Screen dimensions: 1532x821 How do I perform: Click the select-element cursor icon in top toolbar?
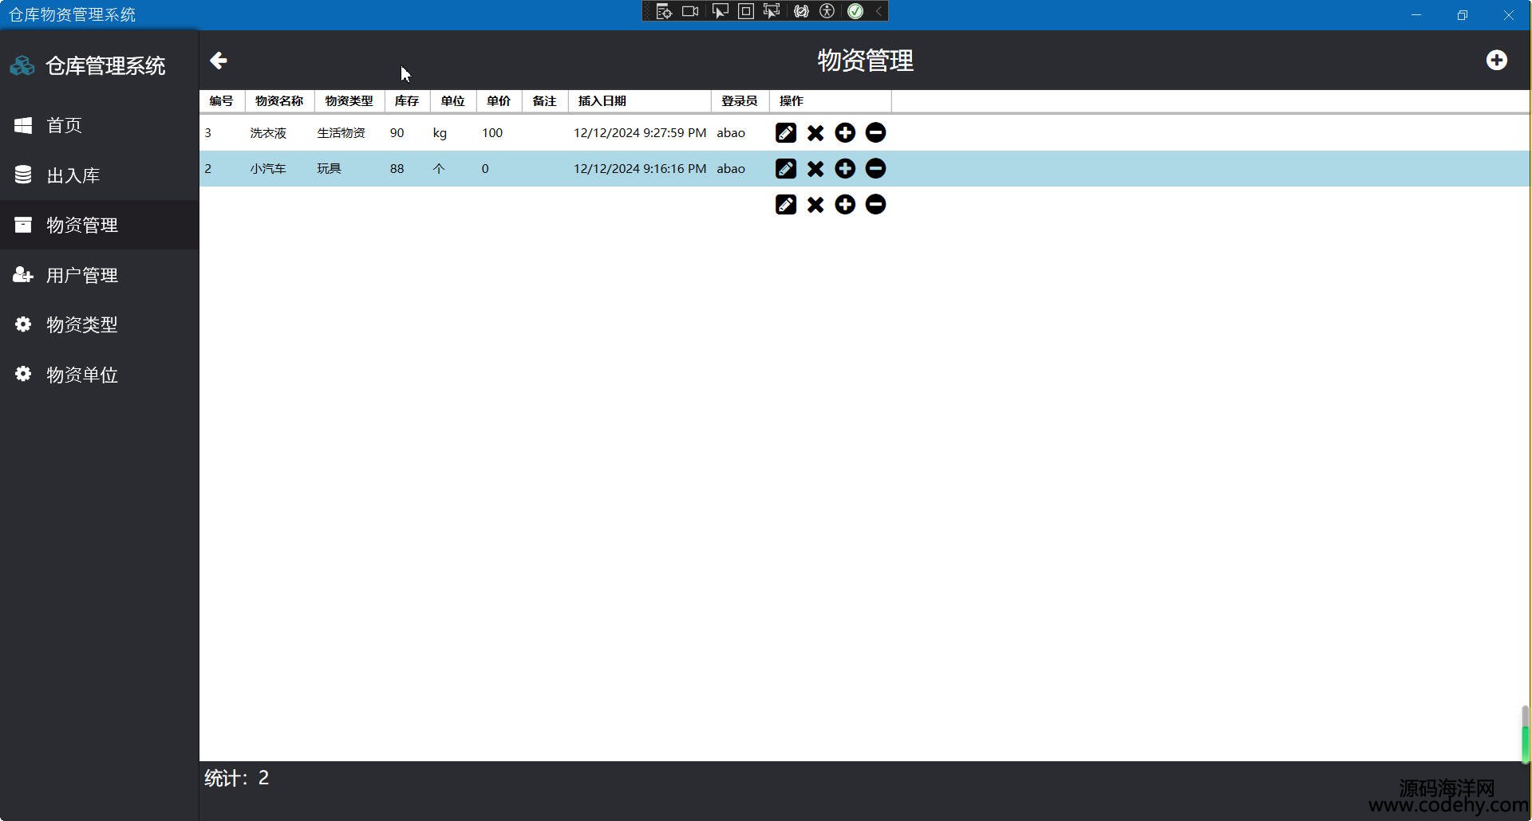(x=720, y=11)
